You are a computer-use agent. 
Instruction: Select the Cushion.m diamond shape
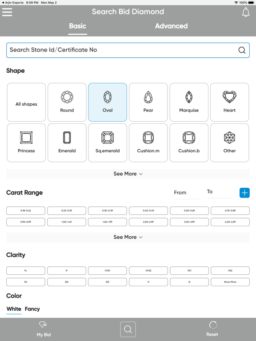pos(148,143)
